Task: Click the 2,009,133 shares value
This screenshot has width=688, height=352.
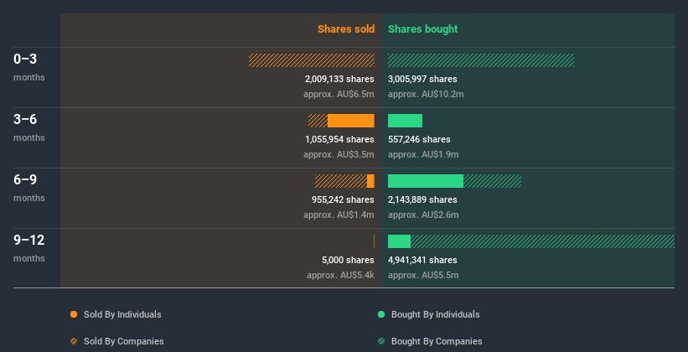Action: tap(339, 79)
